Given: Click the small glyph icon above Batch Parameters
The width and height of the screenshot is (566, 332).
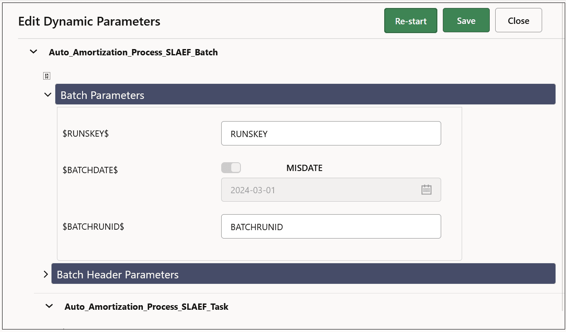Looking at the screenshot, I should point(47,75).
